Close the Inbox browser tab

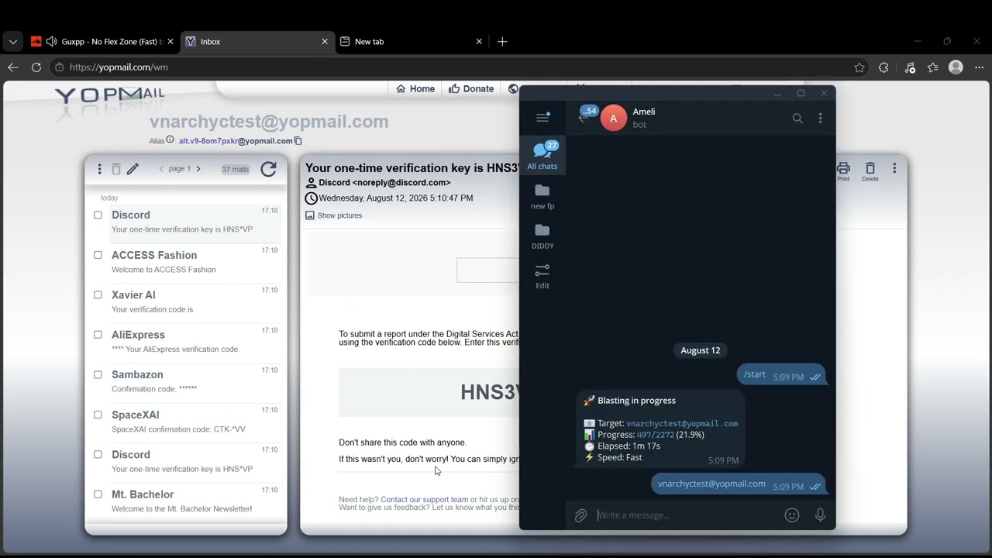pos(325,42)
